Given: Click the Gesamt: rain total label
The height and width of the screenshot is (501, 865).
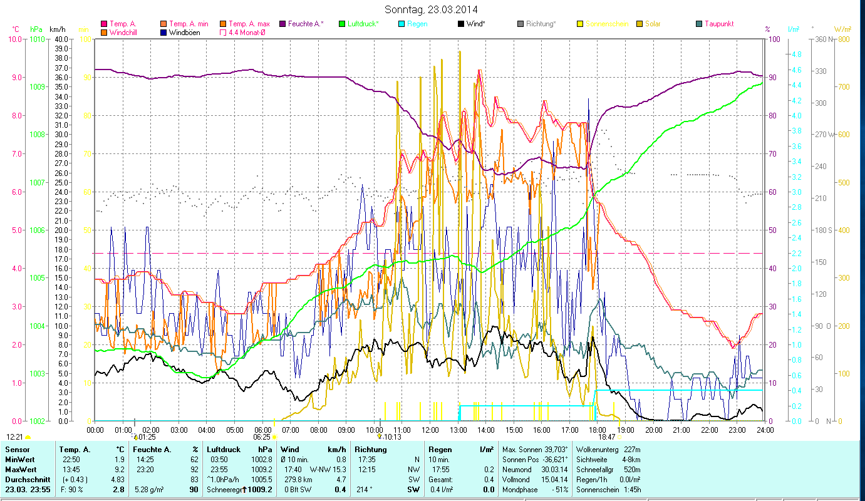Looking at the screenshot, I should point(441,480).
